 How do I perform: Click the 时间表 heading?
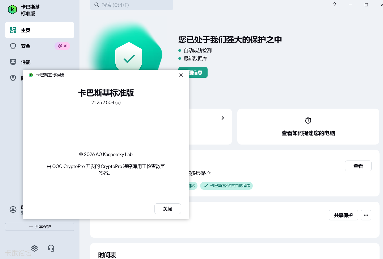(107, 255)
